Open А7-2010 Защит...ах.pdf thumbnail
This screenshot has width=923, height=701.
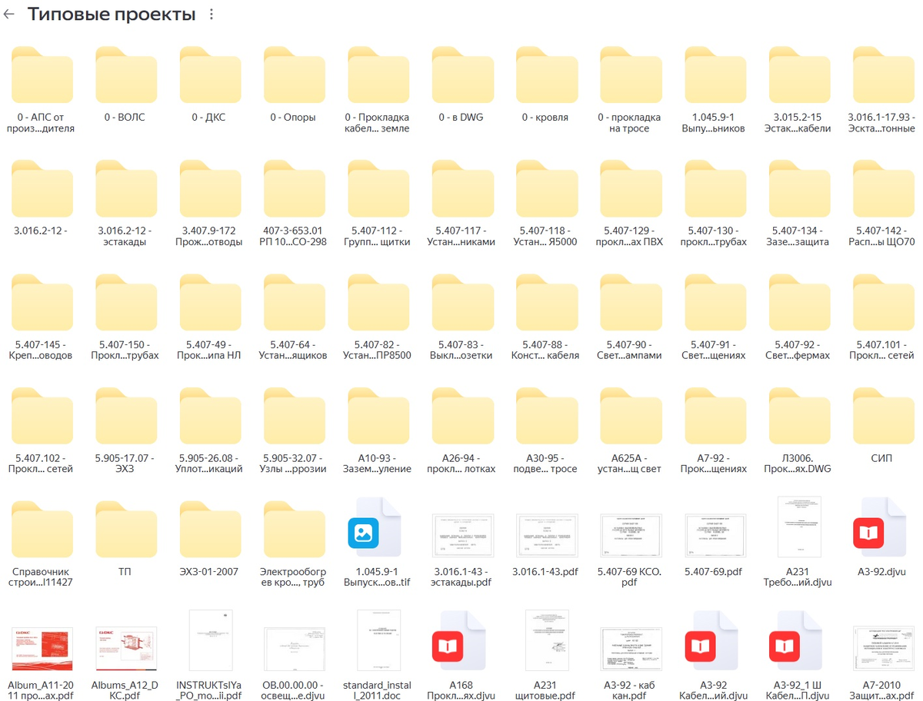[884, 649]
